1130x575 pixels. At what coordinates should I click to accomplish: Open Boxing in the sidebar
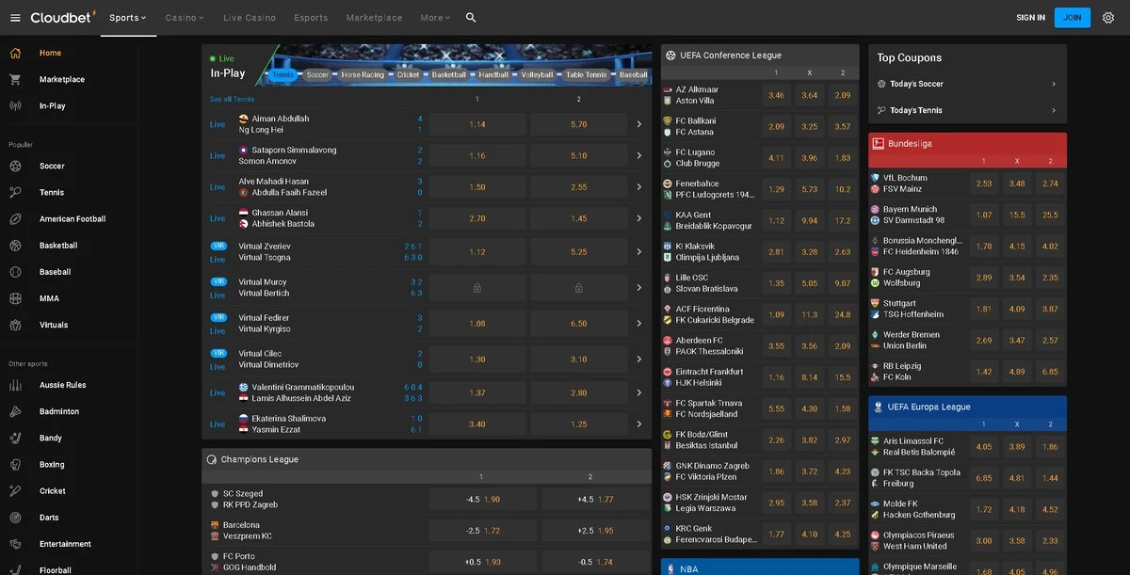(x=52, y=464)
